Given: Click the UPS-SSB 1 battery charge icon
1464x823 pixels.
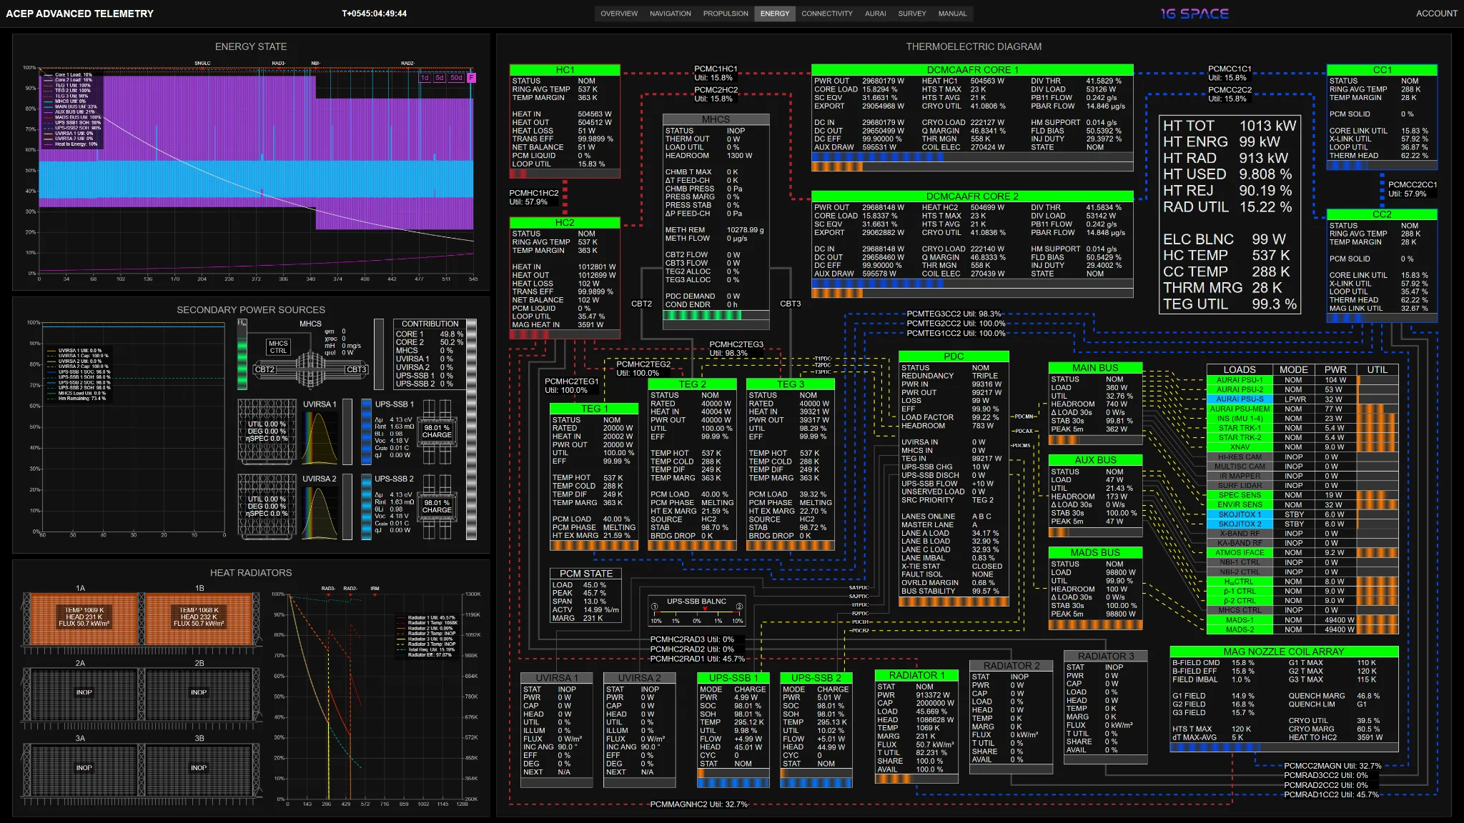Looking at the screenshot, I should coord(437,432).
